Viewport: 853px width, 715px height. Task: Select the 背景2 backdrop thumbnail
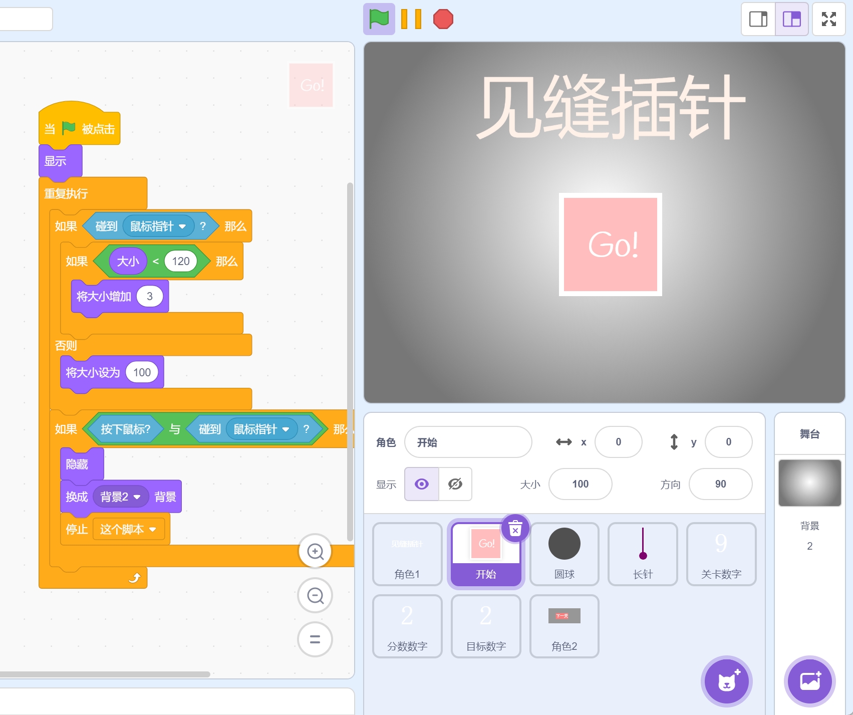click(809, 483)
